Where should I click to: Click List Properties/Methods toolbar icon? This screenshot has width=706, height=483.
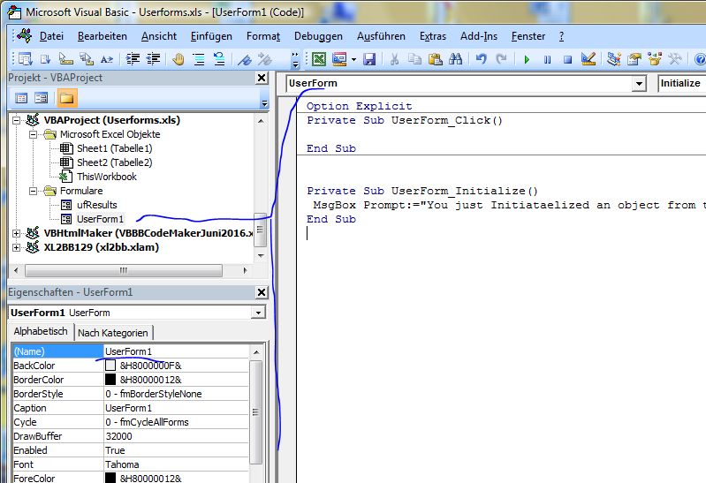(x=26, y=59)
